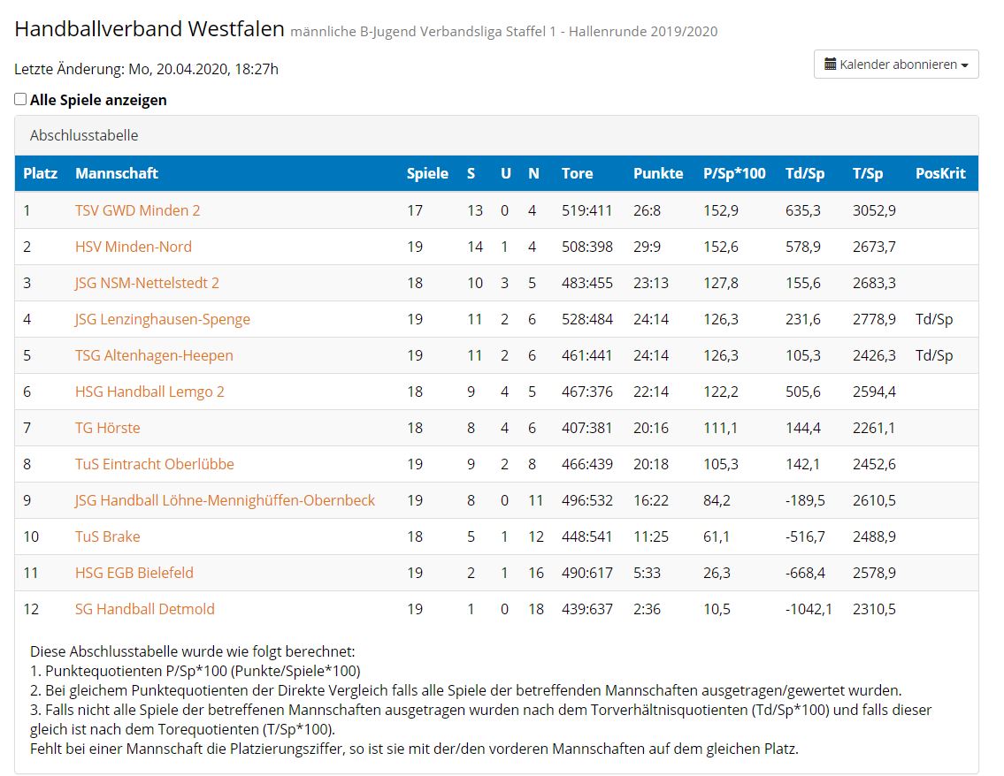Open team JSG Lenzinghausen-Spenge

coord(162,319)
